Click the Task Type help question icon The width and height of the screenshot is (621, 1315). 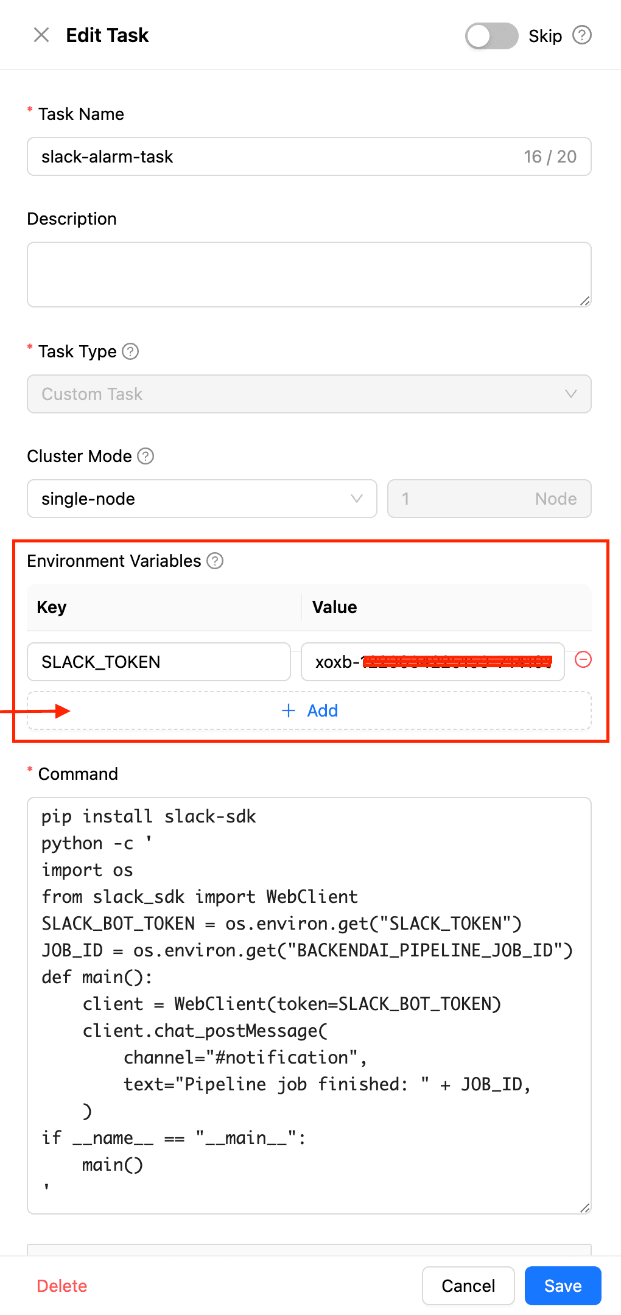coord(130,351)
